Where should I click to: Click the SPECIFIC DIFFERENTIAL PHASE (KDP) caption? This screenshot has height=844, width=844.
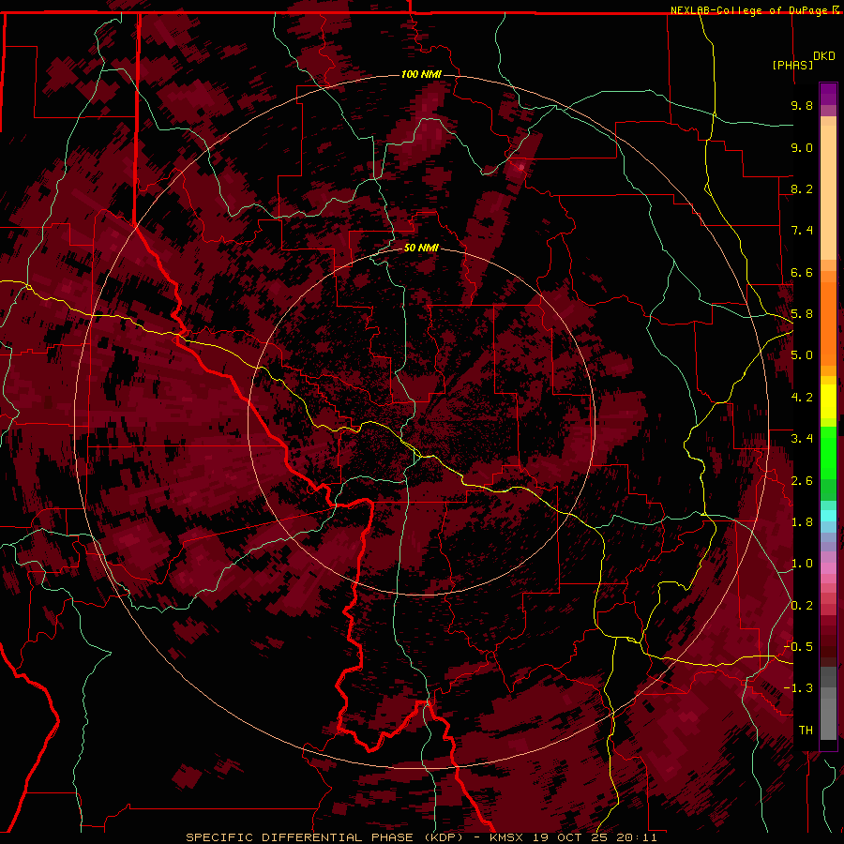tap(324, 837)
